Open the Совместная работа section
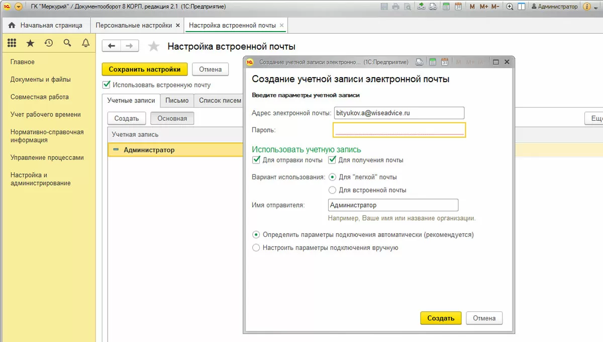Viewport: 603px width, 342px height. tap(40, 97)
